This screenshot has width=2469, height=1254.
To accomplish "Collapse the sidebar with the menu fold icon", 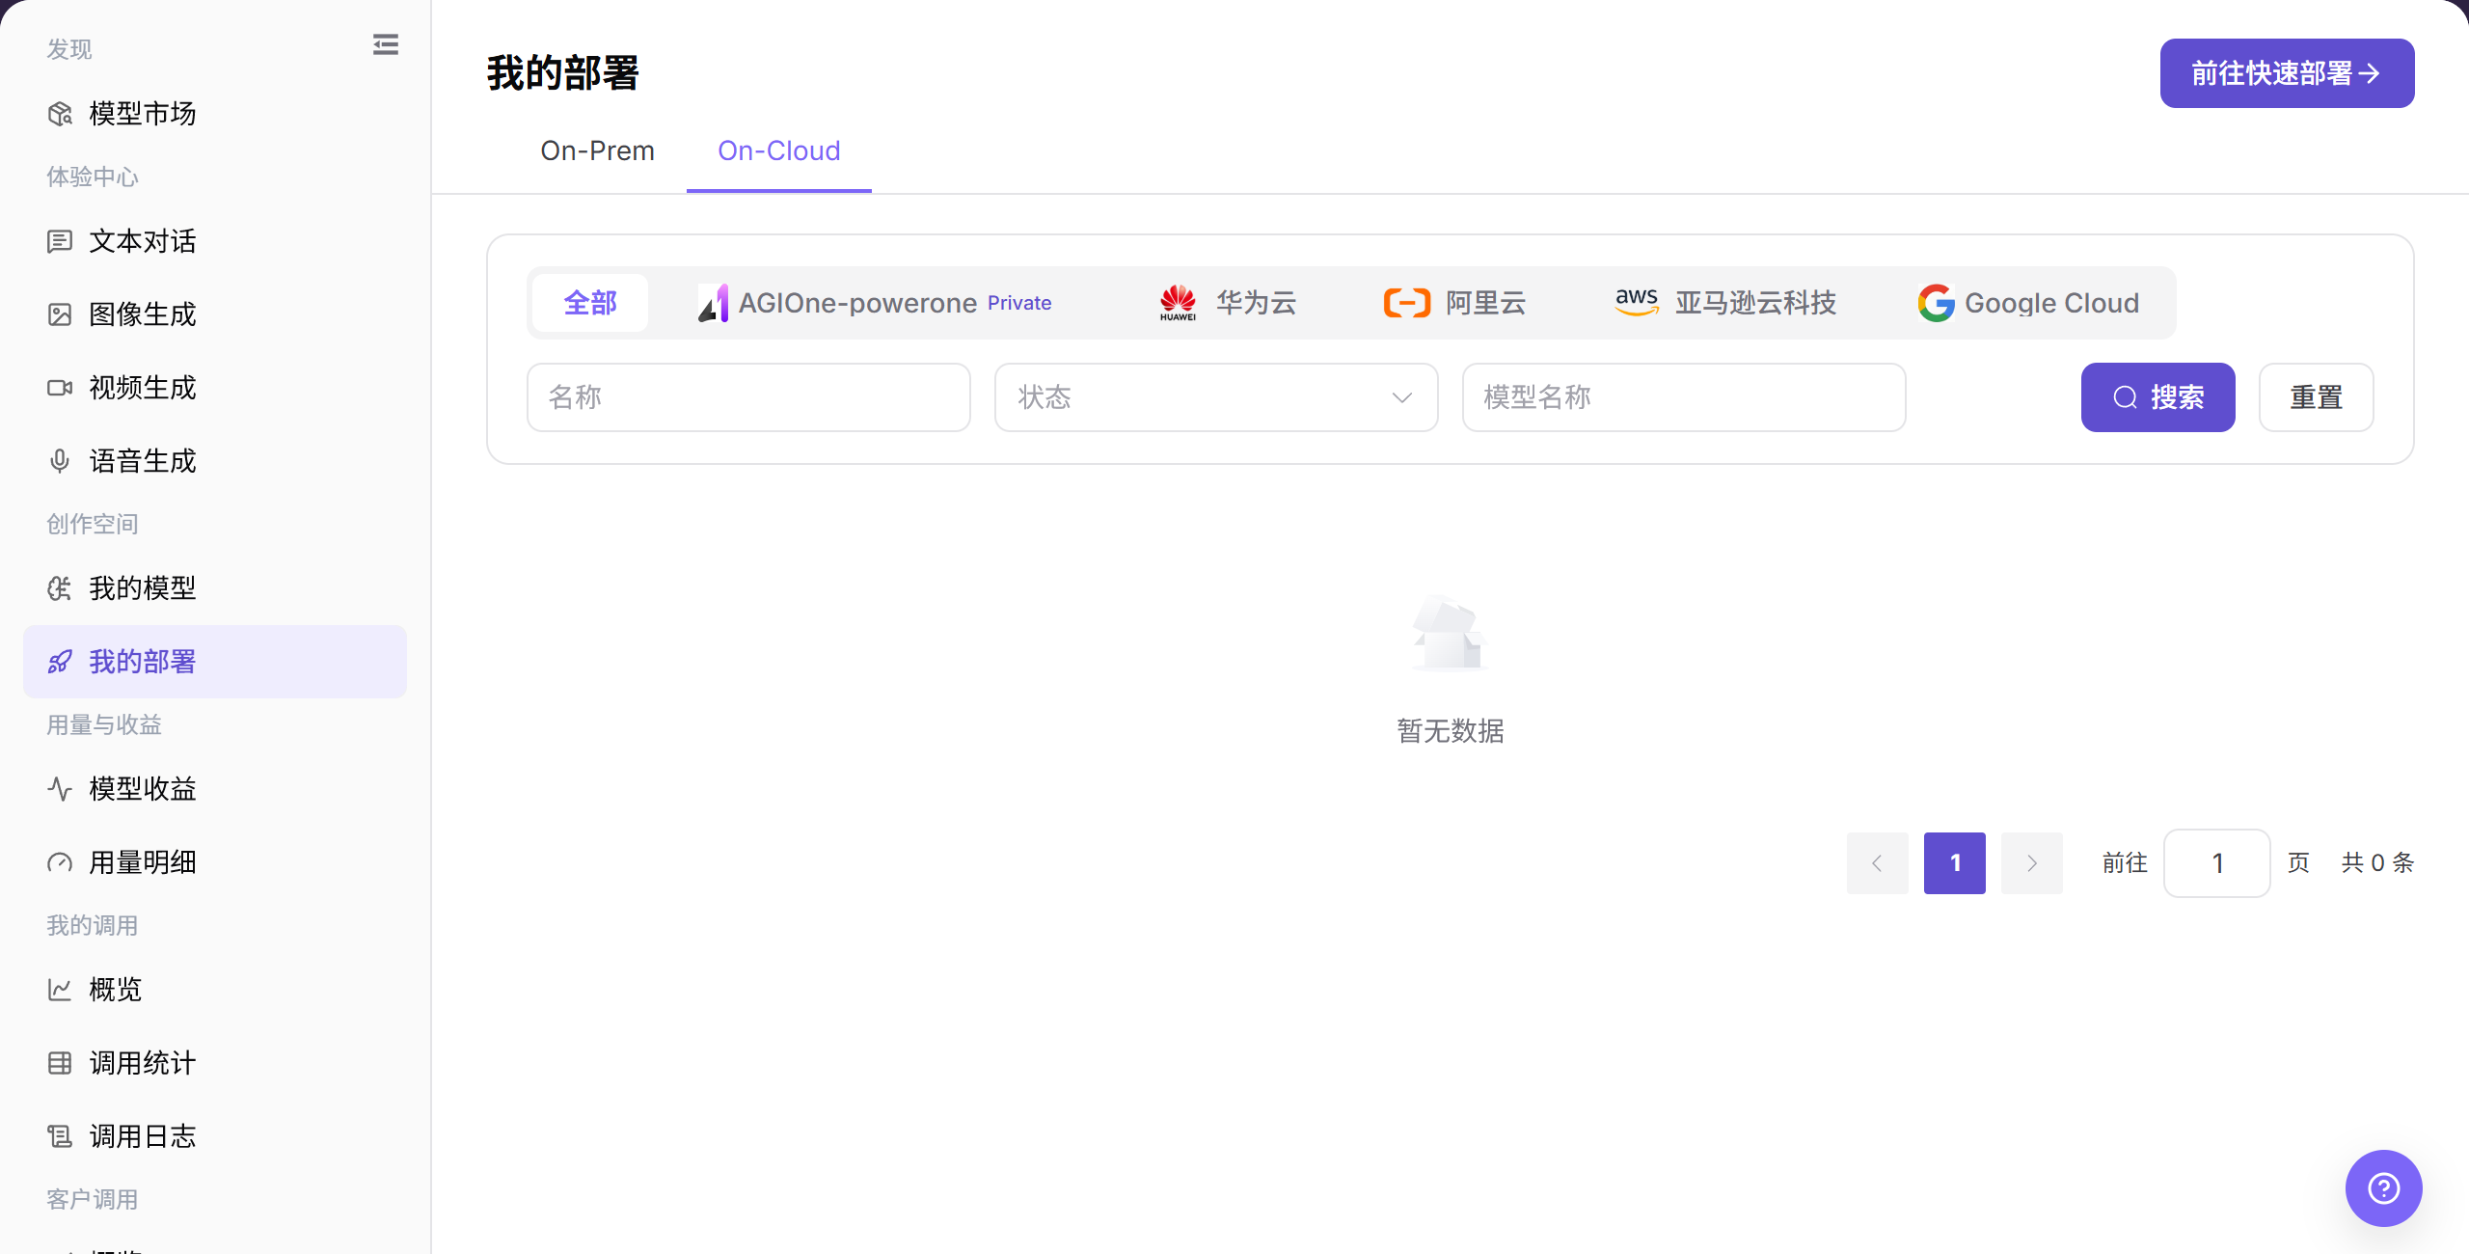I will tap(386, 44).
